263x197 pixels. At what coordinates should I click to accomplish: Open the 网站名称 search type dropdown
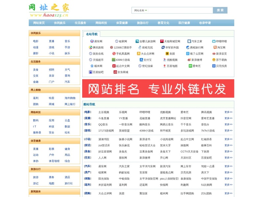141,11
